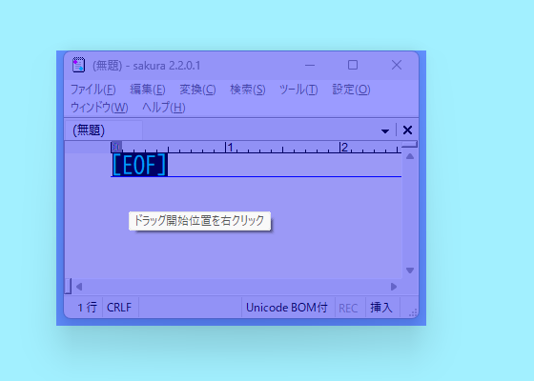Toggle the 挿入 insert mode indicator
Viewport: 534px width, 381px height.
(x=381, y=308)
